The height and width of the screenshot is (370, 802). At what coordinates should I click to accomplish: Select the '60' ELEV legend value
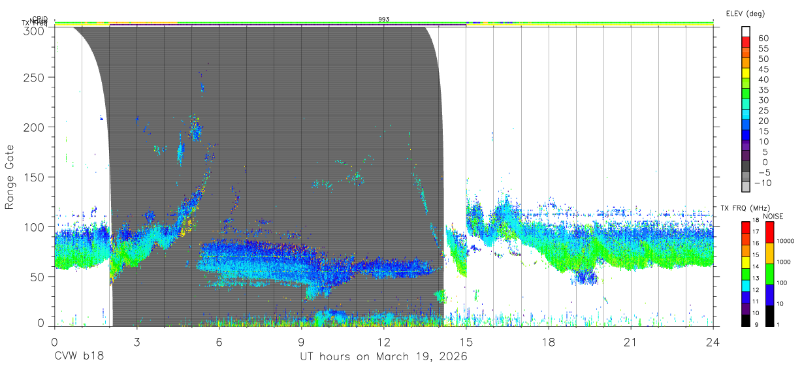pos(763,38)
